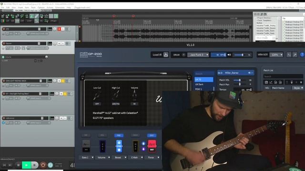Click REAPER pause transport button
The width and height of the screenshot is (305, 171).
34,165
